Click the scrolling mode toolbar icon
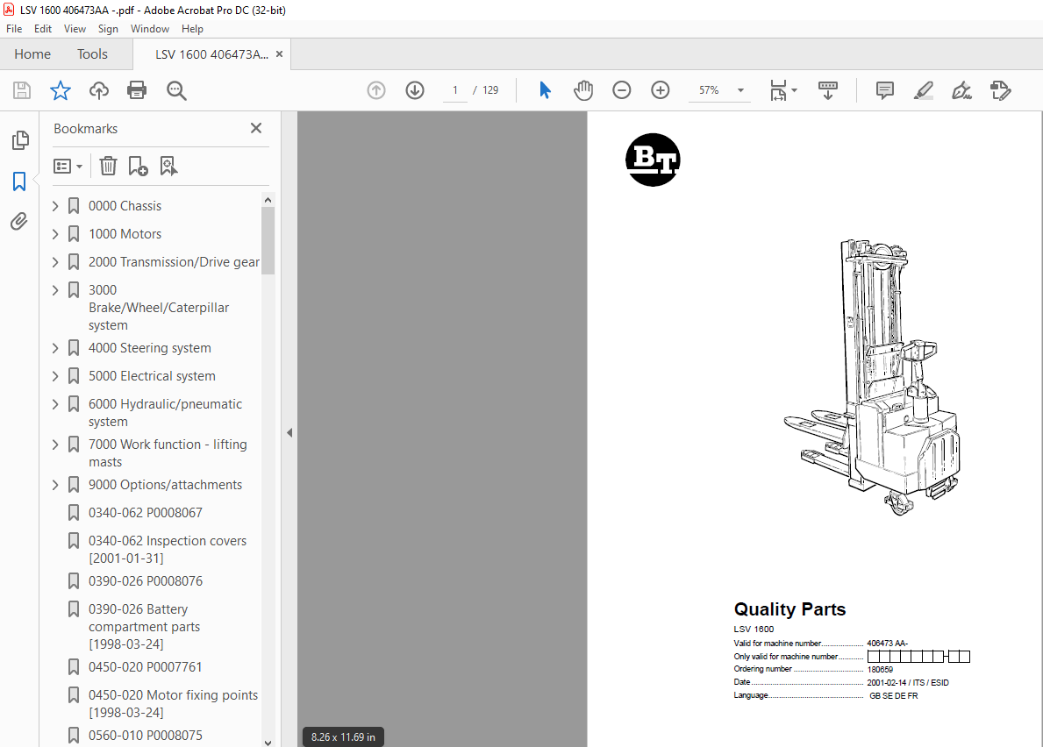The width and height of the screenshot is (1043, 747). tap(828, 90)
